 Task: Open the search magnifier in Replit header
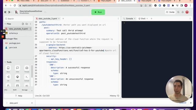178,12
